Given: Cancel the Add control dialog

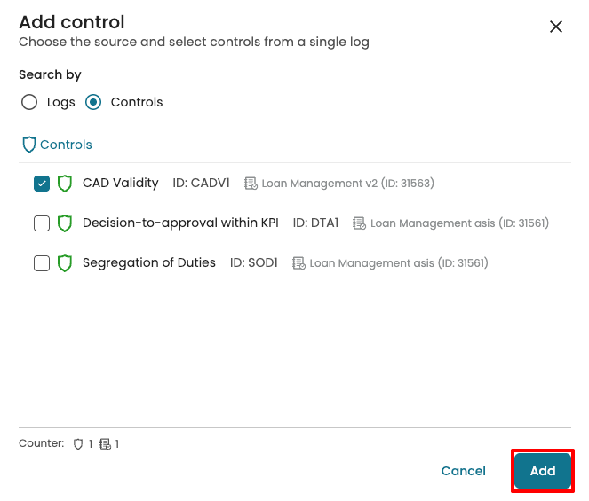Looking at the screenshot, I should 463,471.
